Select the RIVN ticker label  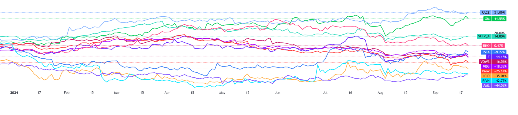(486, 81)
